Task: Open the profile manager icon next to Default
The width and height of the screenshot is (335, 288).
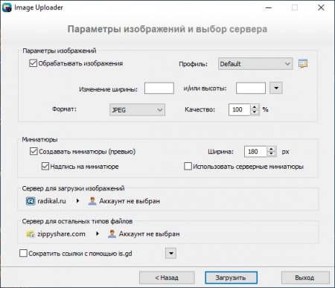Action: pos(303,64)
